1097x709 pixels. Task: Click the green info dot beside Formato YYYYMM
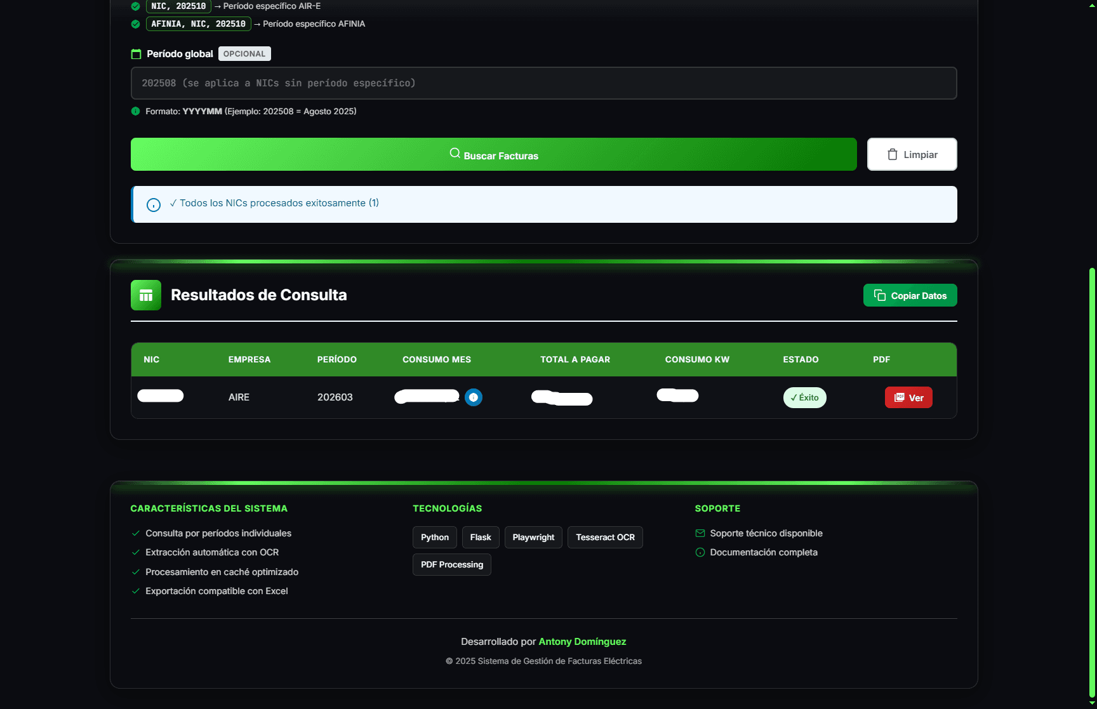(135, 111)
